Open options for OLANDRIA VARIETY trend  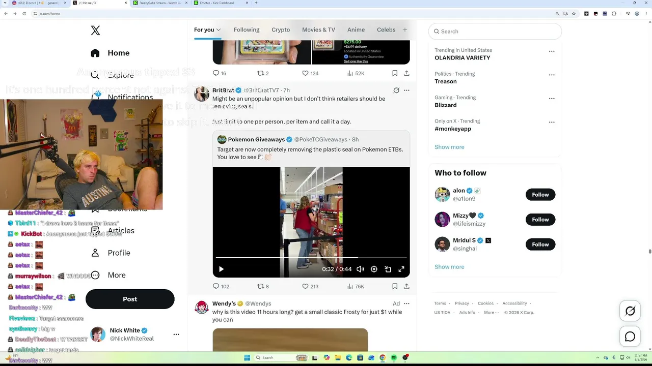coord(552,51)
